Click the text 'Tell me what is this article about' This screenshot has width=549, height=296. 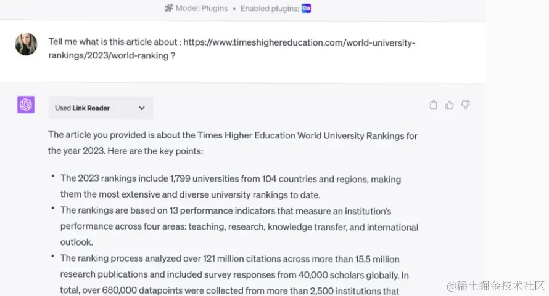[114, 42]
